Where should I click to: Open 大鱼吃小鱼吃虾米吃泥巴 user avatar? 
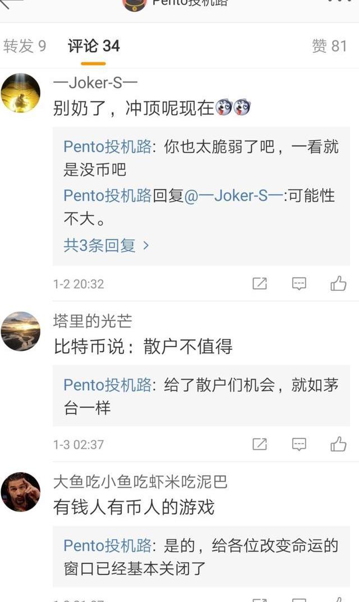pos(21,492)
